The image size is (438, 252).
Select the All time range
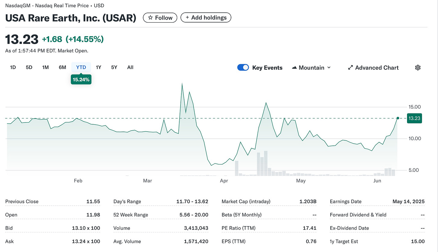pos(130,67)
